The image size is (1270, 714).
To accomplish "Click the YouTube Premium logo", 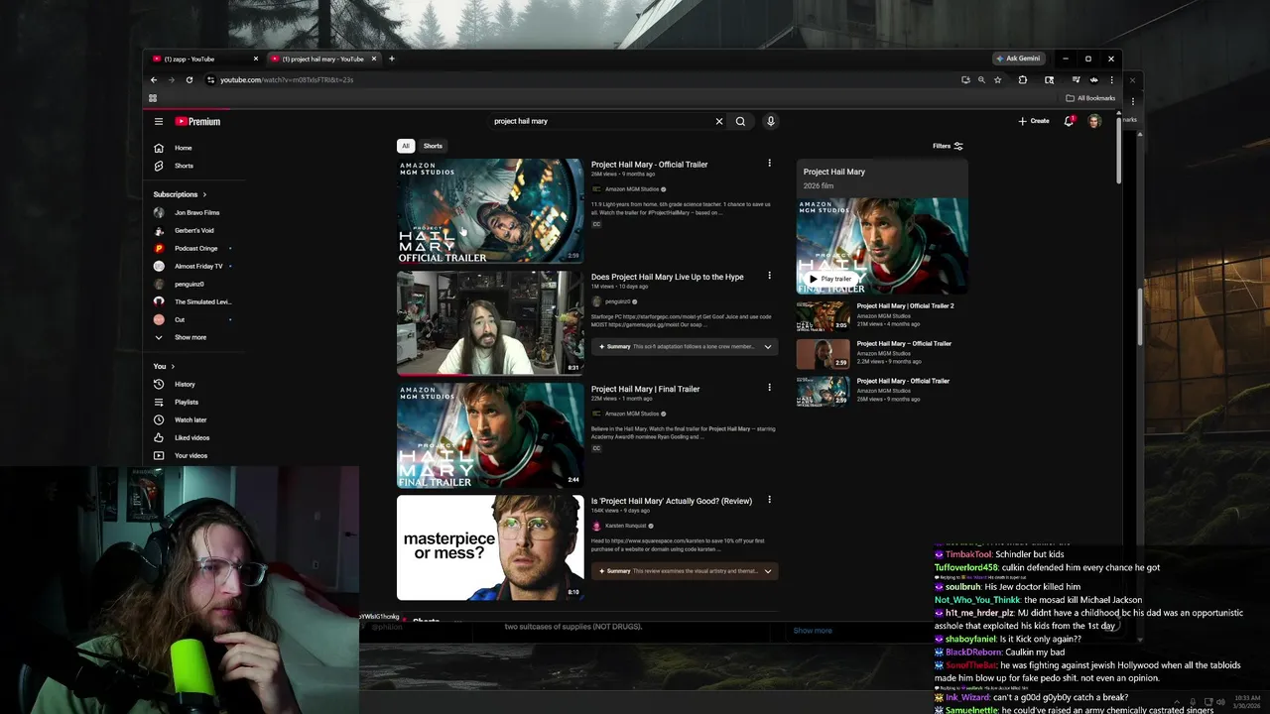I will tap(197, 121).
